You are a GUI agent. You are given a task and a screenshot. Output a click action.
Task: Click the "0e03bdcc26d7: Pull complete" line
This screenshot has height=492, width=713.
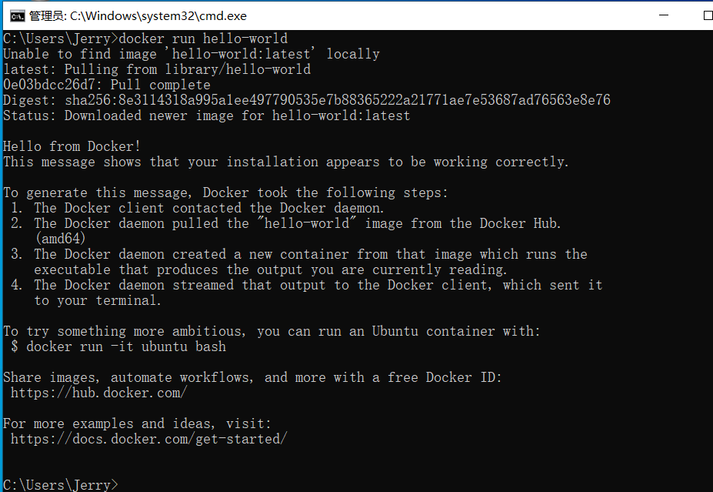(106, 85)
